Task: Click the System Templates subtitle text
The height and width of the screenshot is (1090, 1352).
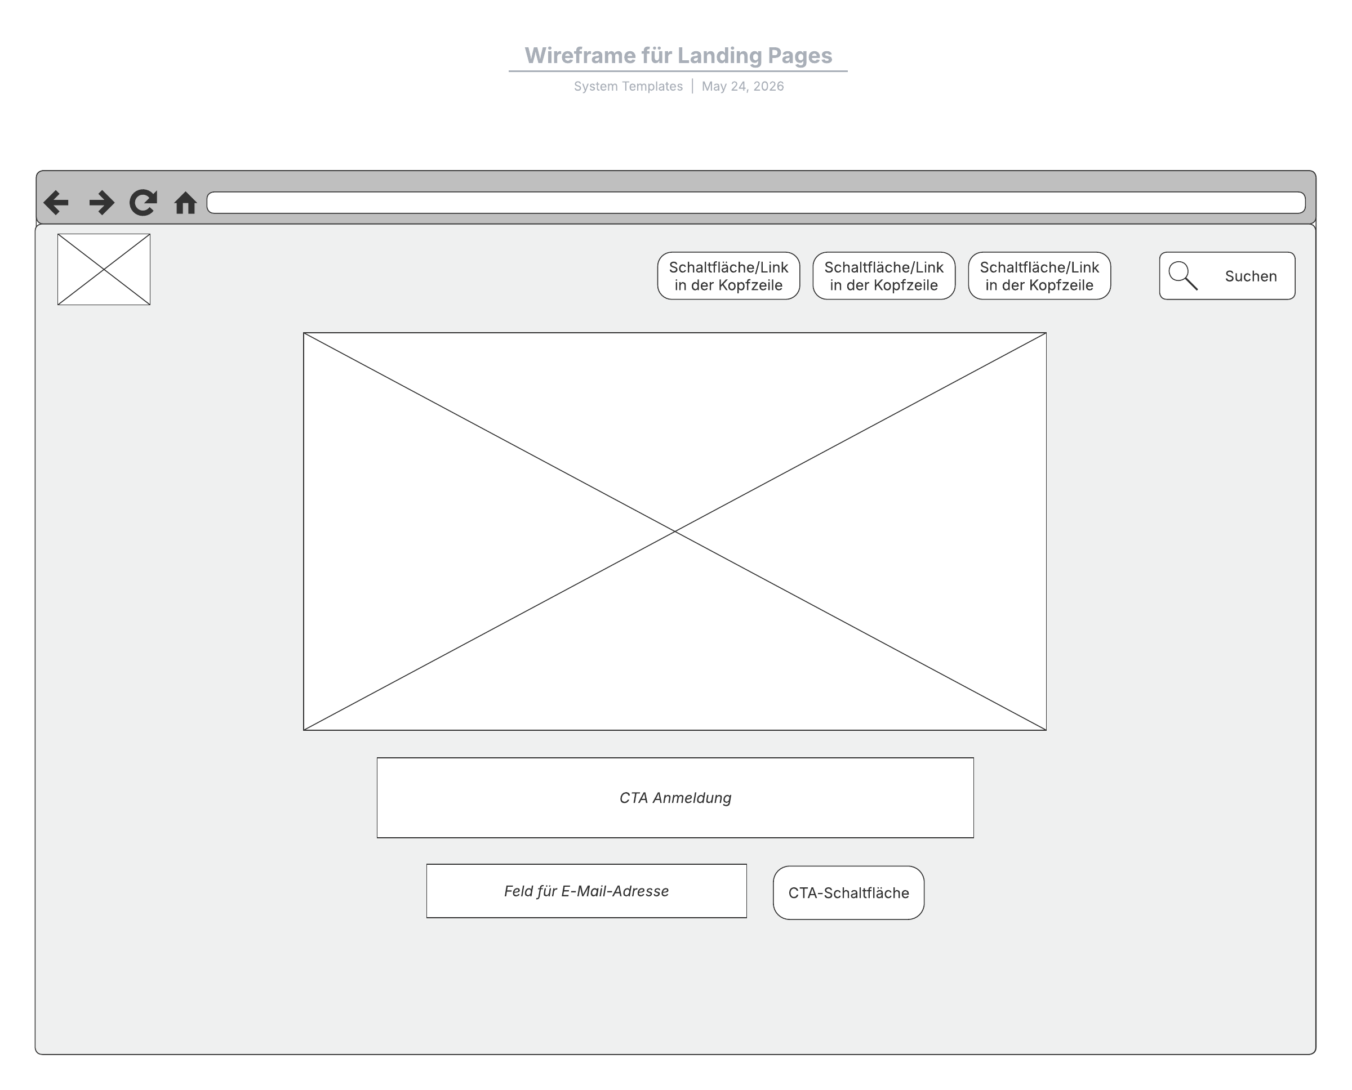Action: coord(628,86)
